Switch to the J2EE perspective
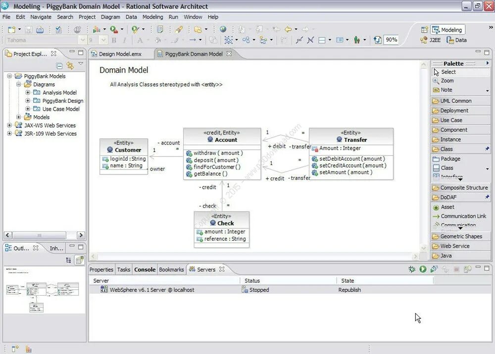This screenshot has height=354, width=495. point(431,40)
